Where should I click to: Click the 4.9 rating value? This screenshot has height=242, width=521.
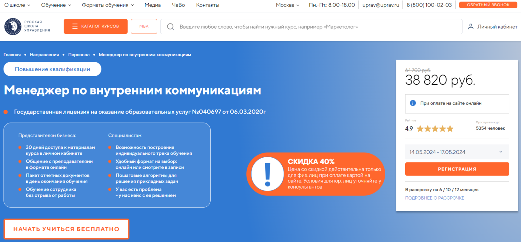[409, 129]
